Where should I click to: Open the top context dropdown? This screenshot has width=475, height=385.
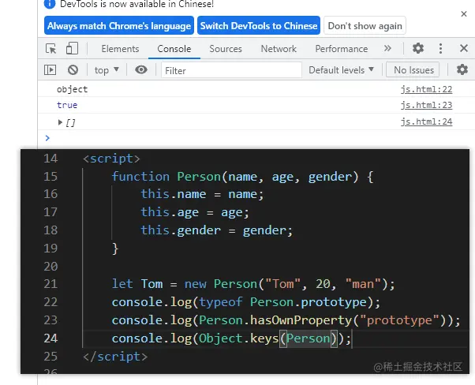(x=107, y=70)
